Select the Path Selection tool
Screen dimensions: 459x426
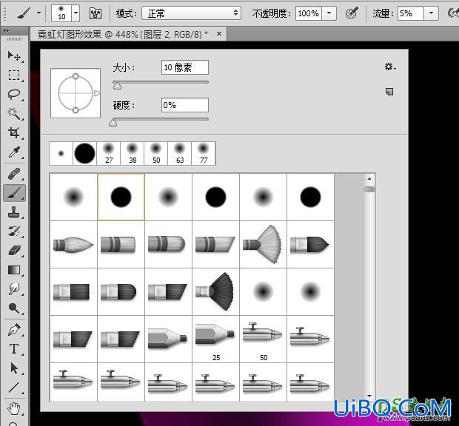[14, 368]
